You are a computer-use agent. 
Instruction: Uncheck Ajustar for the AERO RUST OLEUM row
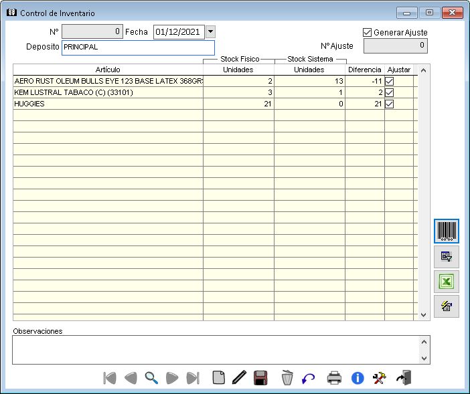point(390,81)
